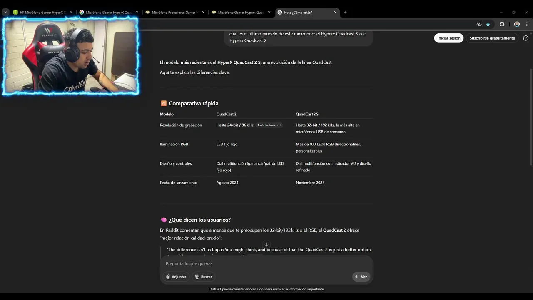This screenshot has height=300, width=533.
Task: Open a new browser tab
Action: (x=345, y=12)
